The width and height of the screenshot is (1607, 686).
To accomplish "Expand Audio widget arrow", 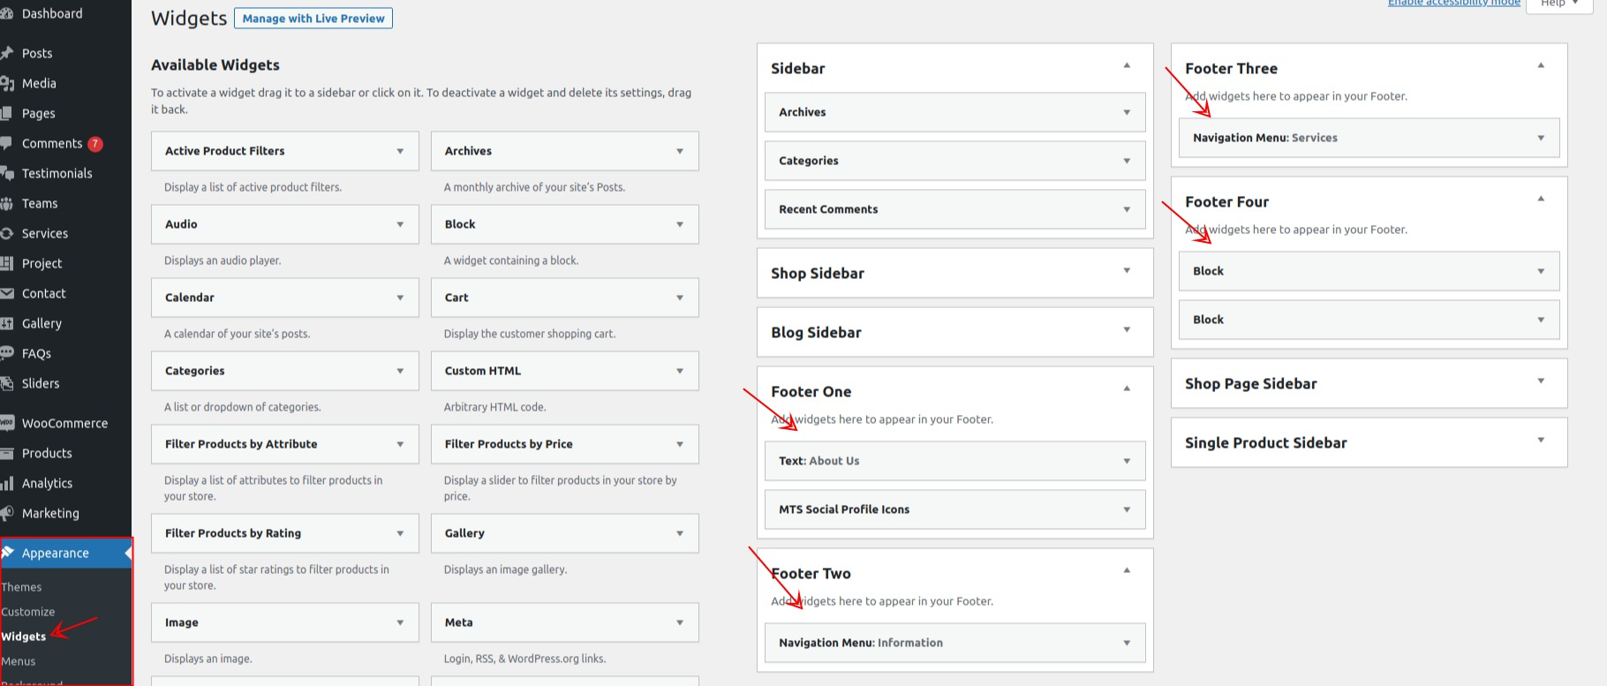I will [x=400, y=224].
